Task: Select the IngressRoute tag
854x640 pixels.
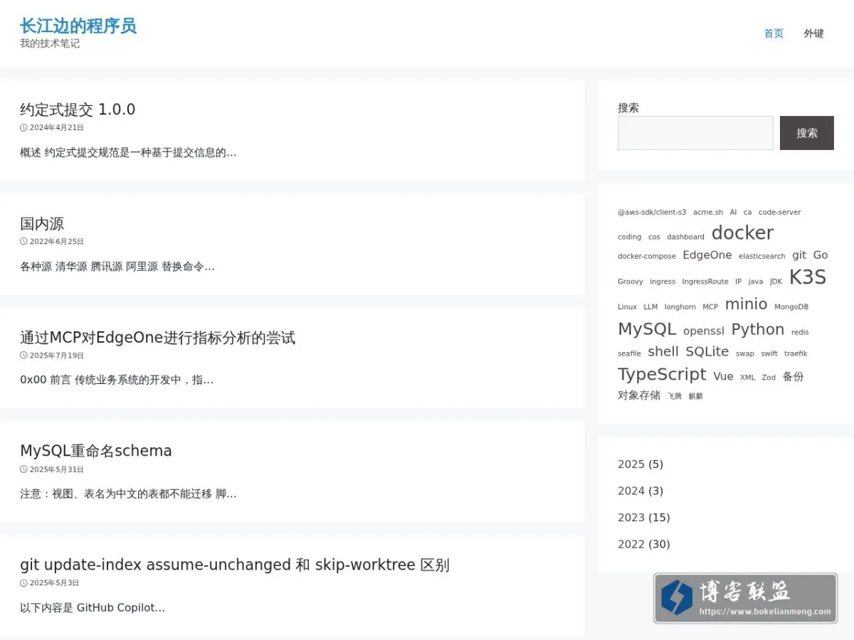Action: pyautogui.click(x=705, y=282)
